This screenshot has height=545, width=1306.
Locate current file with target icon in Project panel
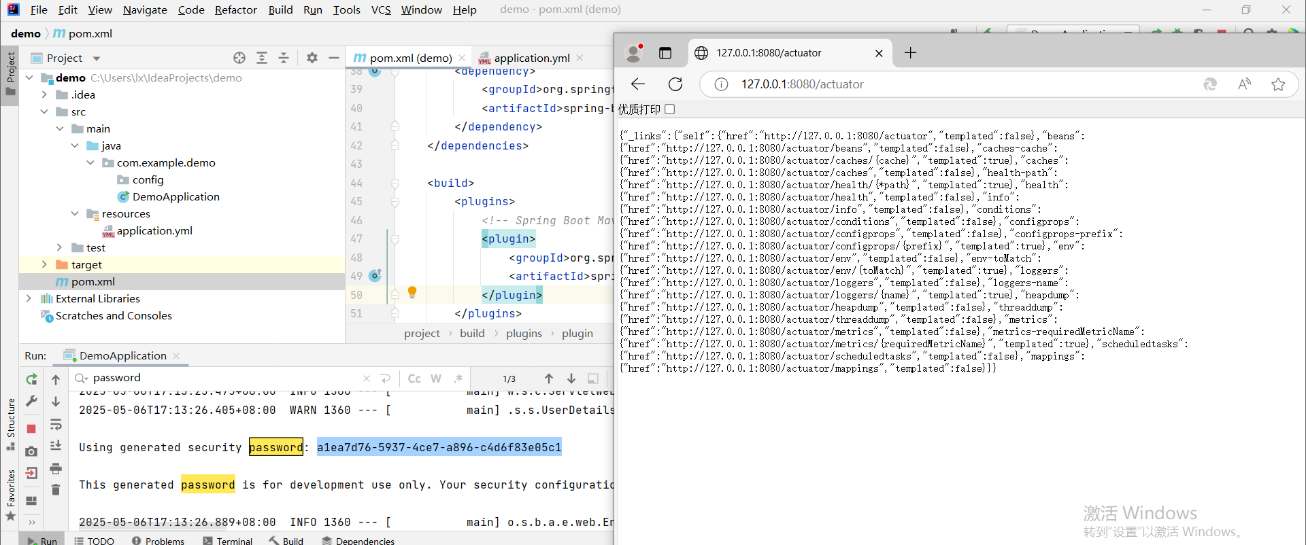coord(239,58)
